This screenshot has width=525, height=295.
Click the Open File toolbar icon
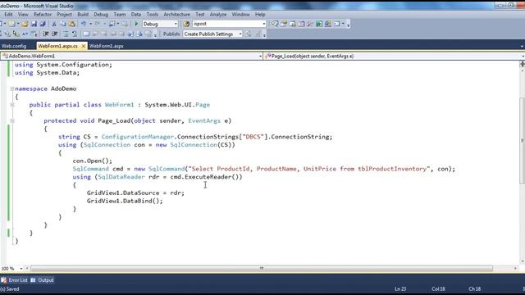(x=25, y=24)
